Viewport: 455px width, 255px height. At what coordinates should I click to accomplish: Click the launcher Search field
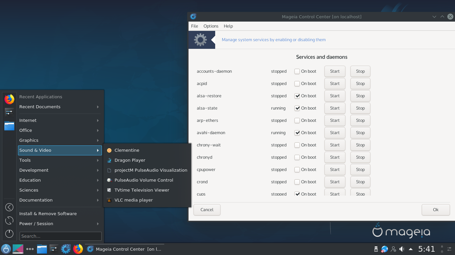tap(61, 236)
